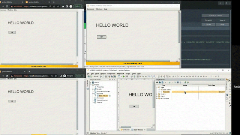
Task: Open the Component menu in Ignition Designer
Action: (x=111, y=74)
